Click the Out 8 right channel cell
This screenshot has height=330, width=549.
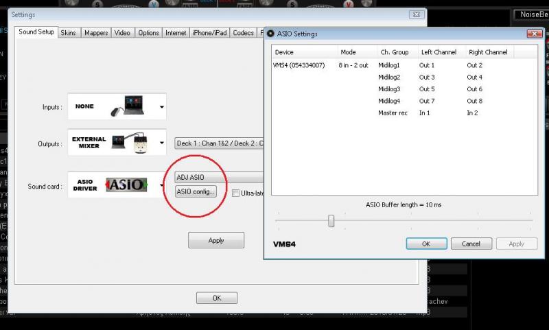[474, 101]
